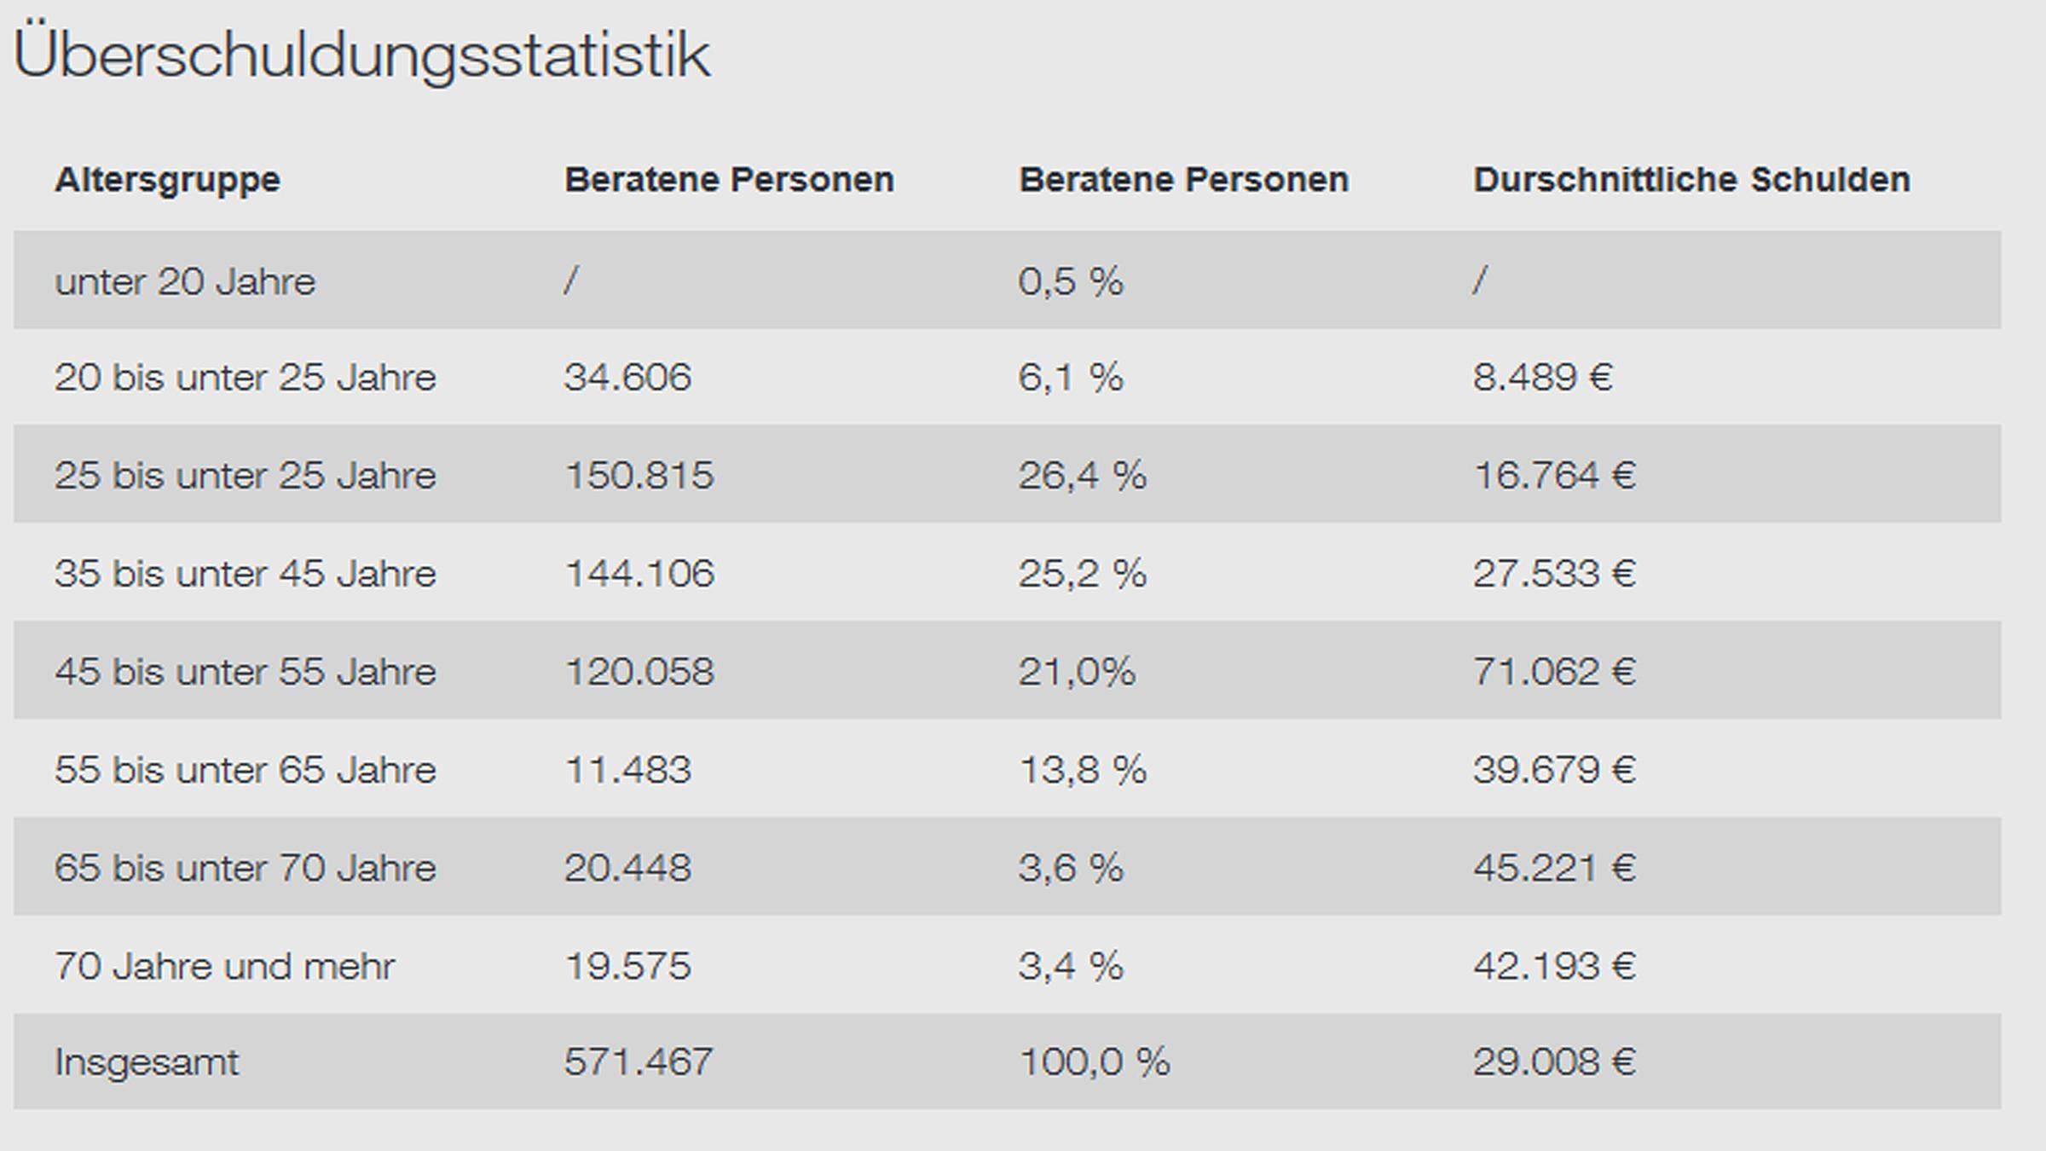
Task: Click the Überschuldungsstatistik page title
Action: 361,56
